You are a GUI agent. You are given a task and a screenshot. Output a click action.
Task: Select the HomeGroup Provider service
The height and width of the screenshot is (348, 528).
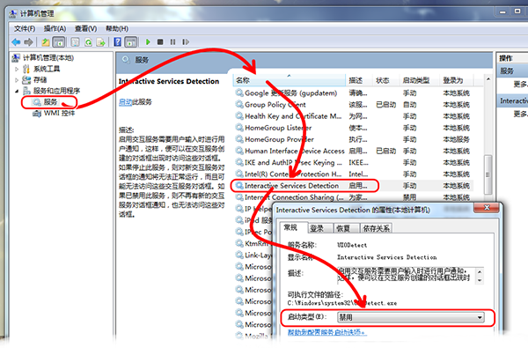(354, 139)
